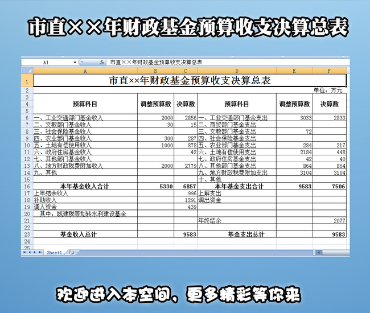This screenshot has width=370, height=313.
Task: Click the fx insert function icon
Action: coord(102,62)
